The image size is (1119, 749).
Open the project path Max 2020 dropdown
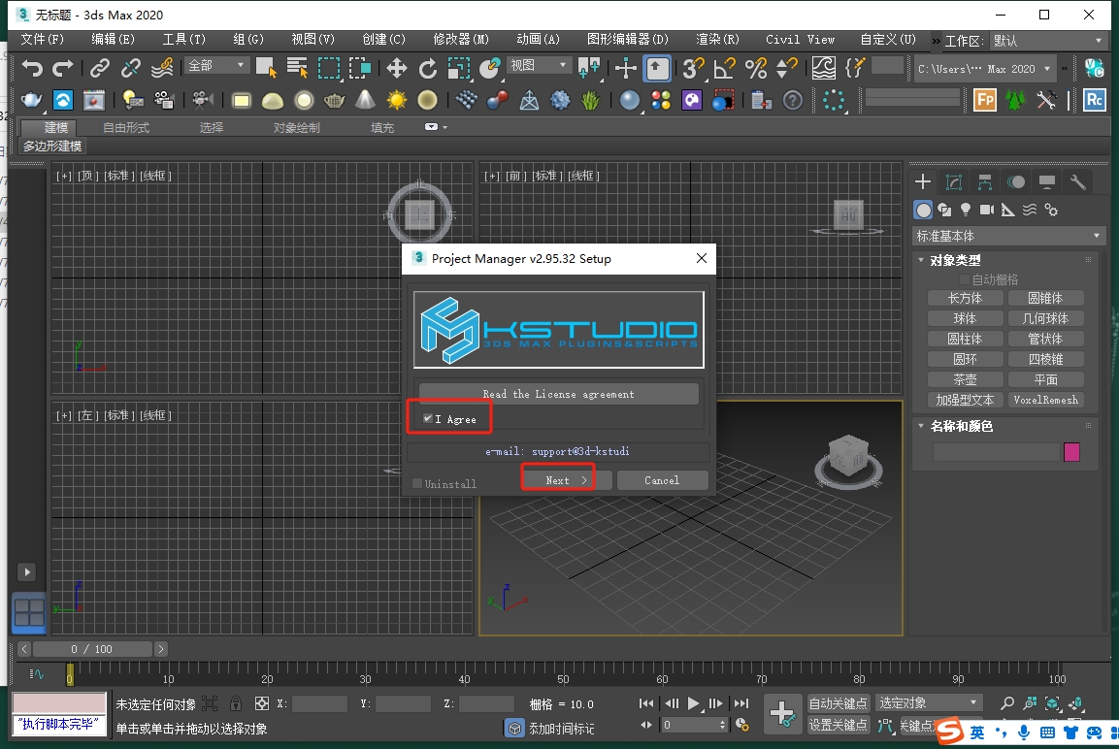click(984, 69)
